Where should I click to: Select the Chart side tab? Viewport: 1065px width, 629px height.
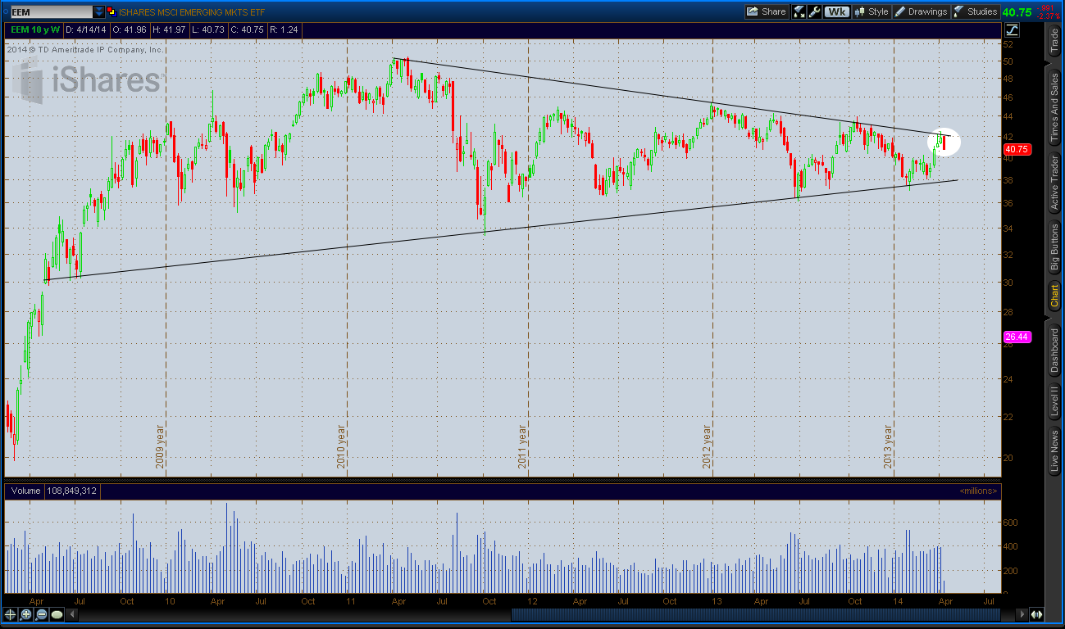[1054, 296]
